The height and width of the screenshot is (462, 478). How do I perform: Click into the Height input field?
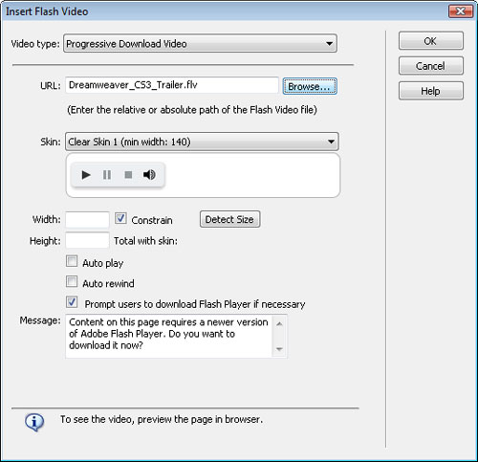click(x=87, y=240)
